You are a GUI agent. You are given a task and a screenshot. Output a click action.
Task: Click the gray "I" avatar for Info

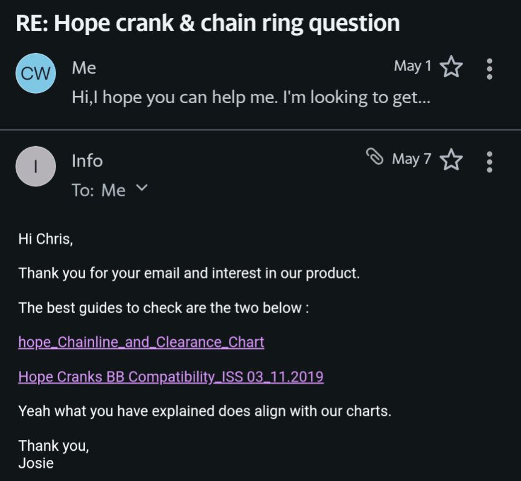pyautogui.click(x=36, y=166)
